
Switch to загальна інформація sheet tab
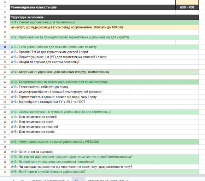coord(48,180)
